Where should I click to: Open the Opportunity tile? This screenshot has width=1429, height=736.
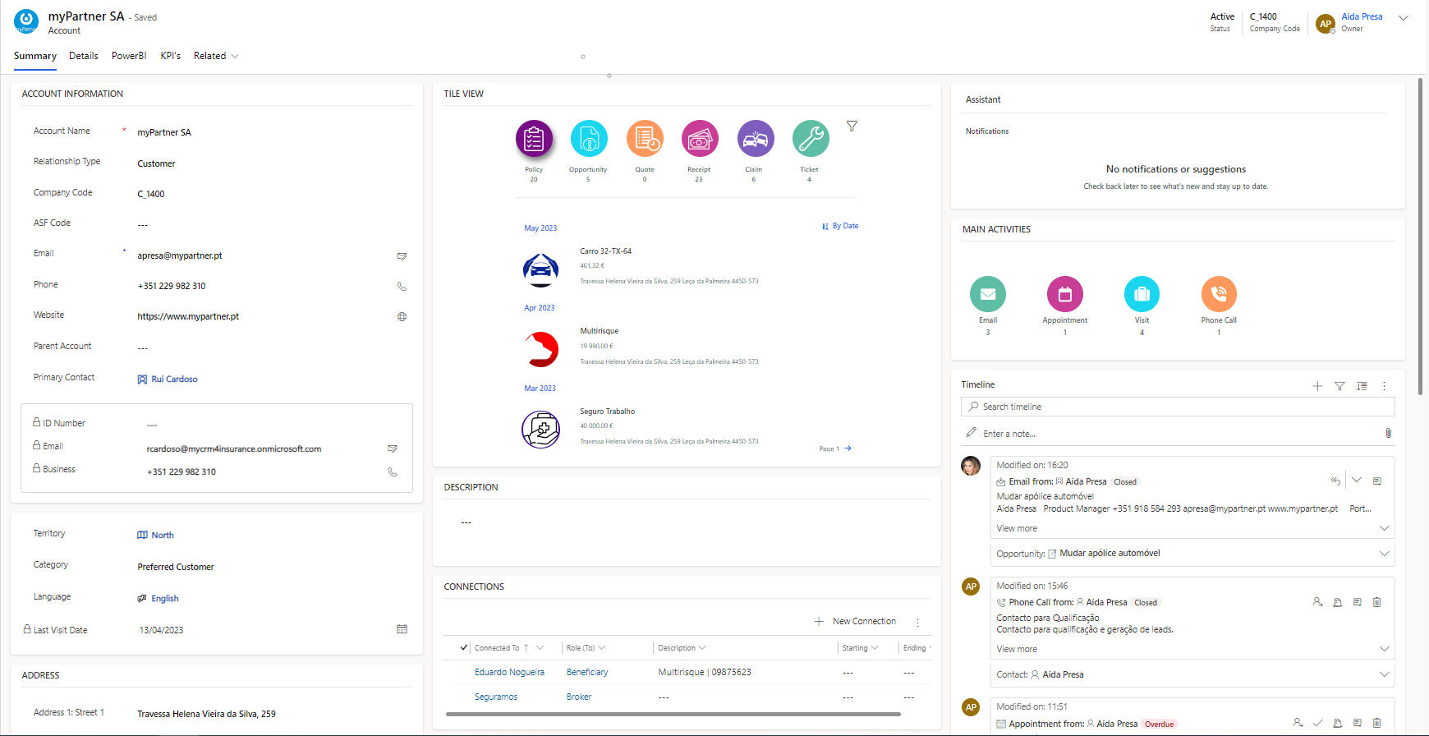588,139
